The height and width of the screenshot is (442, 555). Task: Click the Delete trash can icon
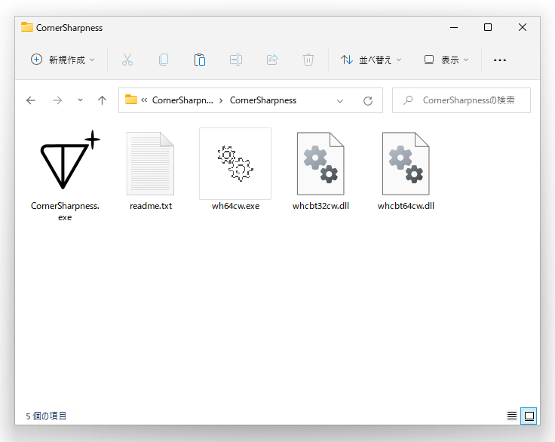(308, 60)
